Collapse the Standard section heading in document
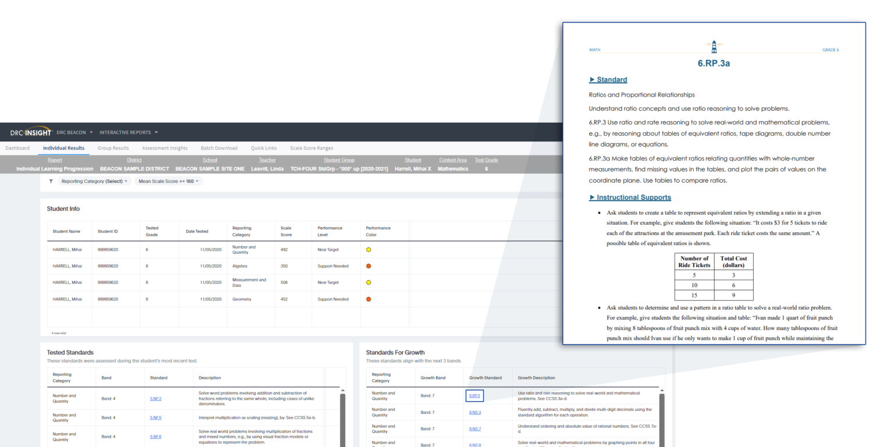Image resolution: width=894 pixels, height=447 pixels. 608,80
